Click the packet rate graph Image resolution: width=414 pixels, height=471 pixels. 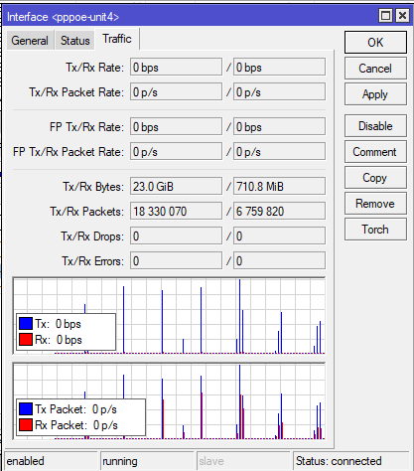click(169, 401)
